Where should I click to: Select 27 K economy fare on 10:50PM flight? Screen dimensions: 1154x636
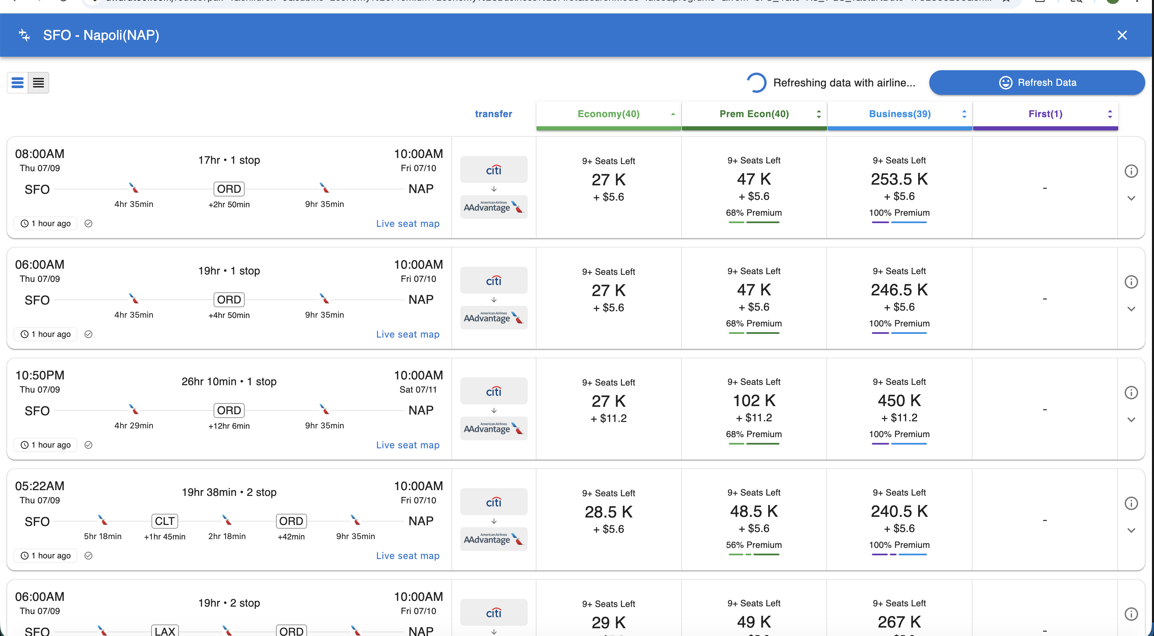[x=608, y=401]
